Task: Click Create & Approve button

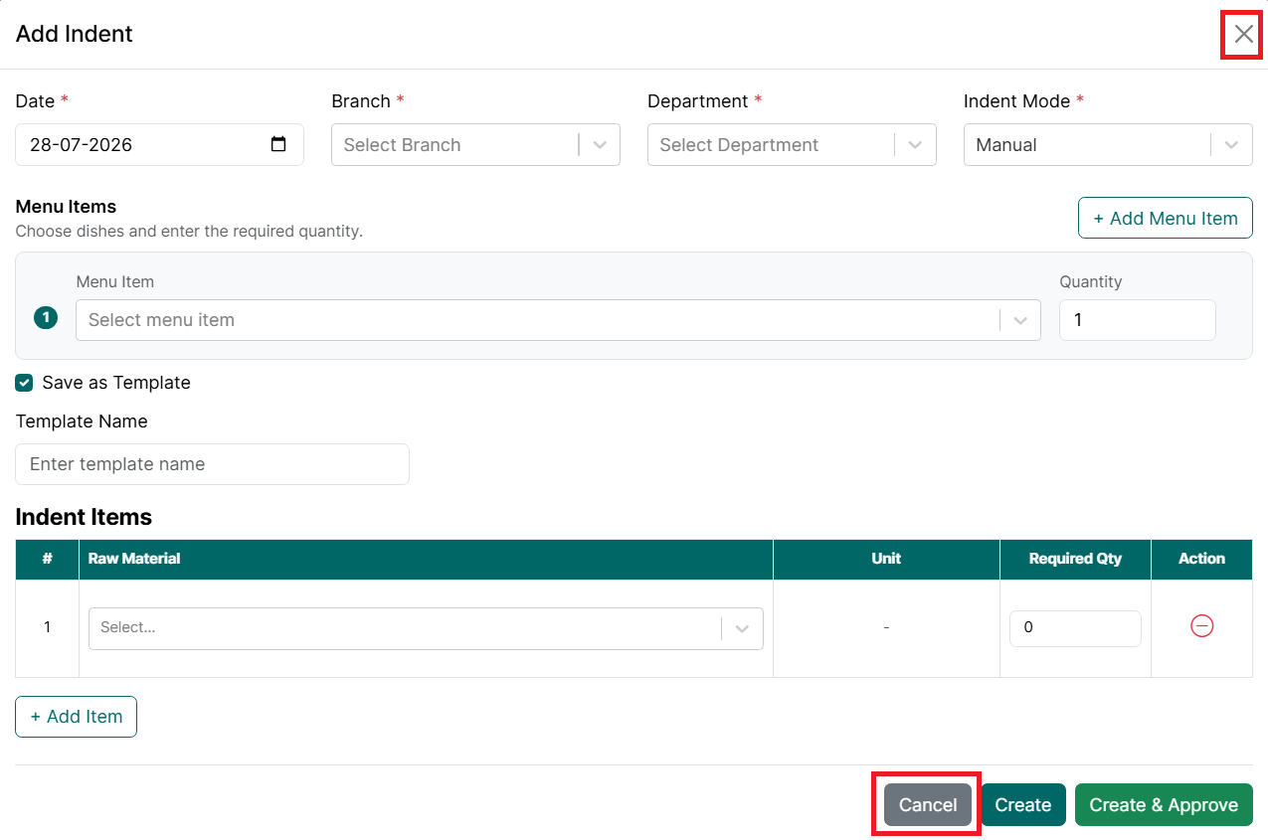Action: [x=1164, y=805]
